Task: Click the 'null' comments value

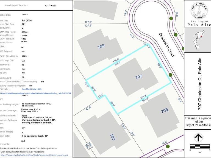Action: click(x=23, y=141)
